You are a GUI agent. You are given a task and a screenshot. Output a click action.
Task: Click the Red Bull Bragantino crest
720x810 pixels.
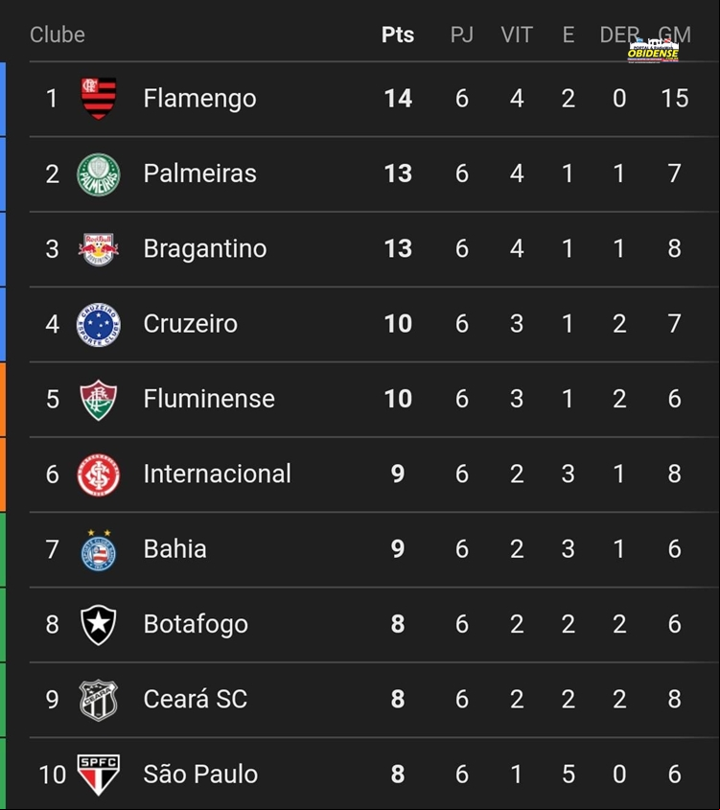(x=99, y=249)
